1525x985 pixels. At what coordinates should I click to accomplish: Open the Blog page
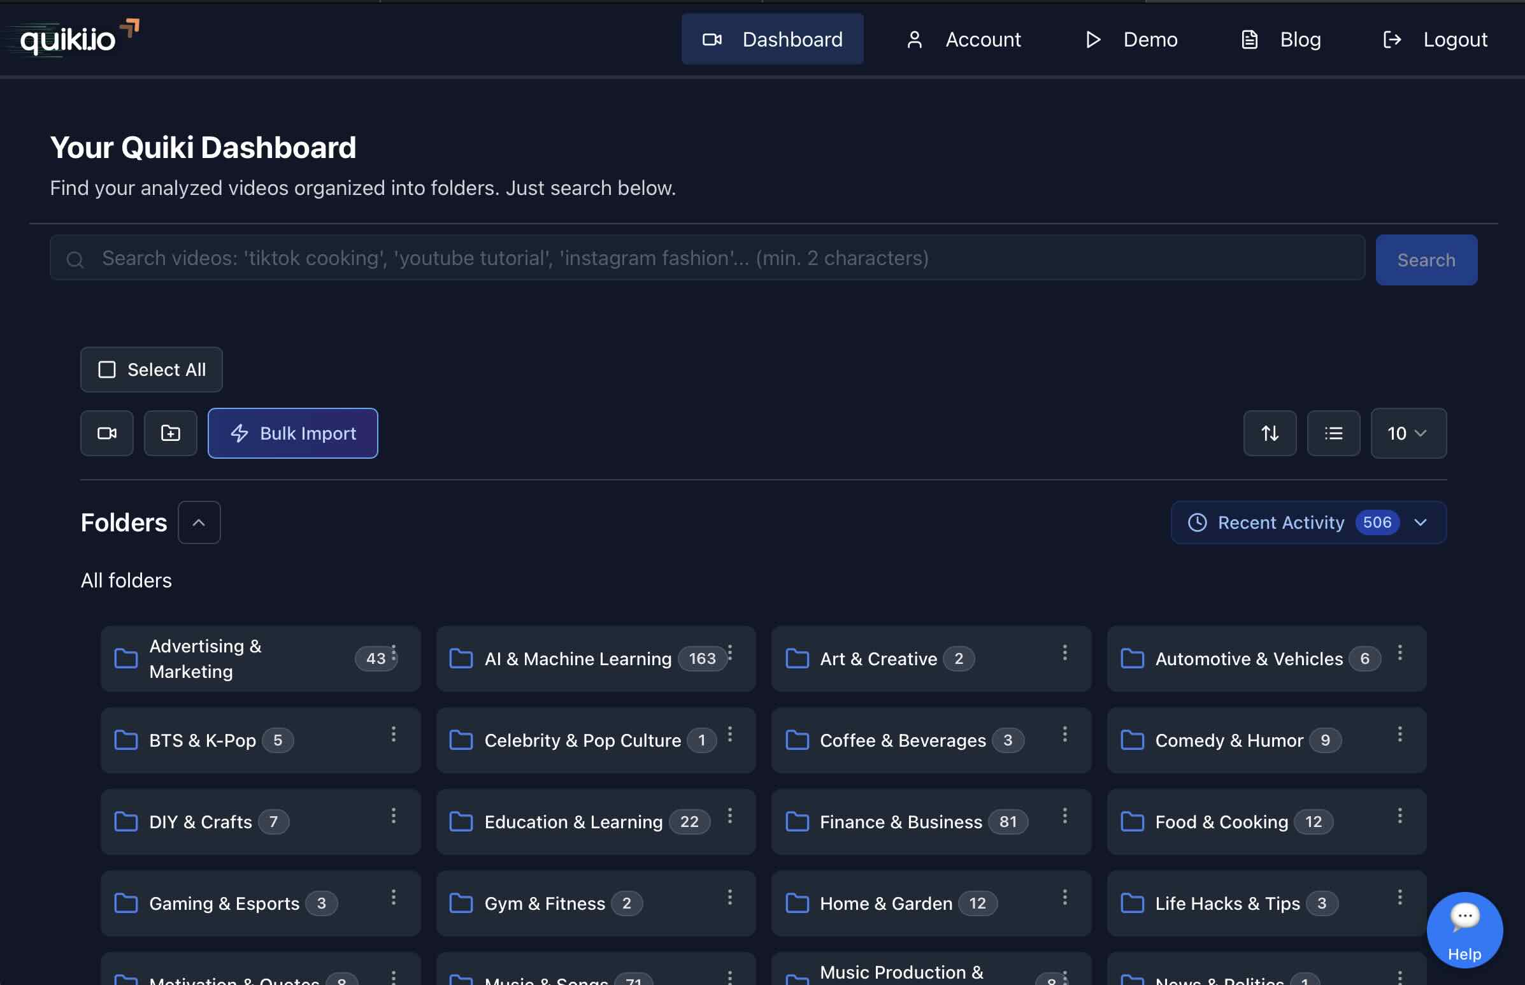click(1281, 39)
